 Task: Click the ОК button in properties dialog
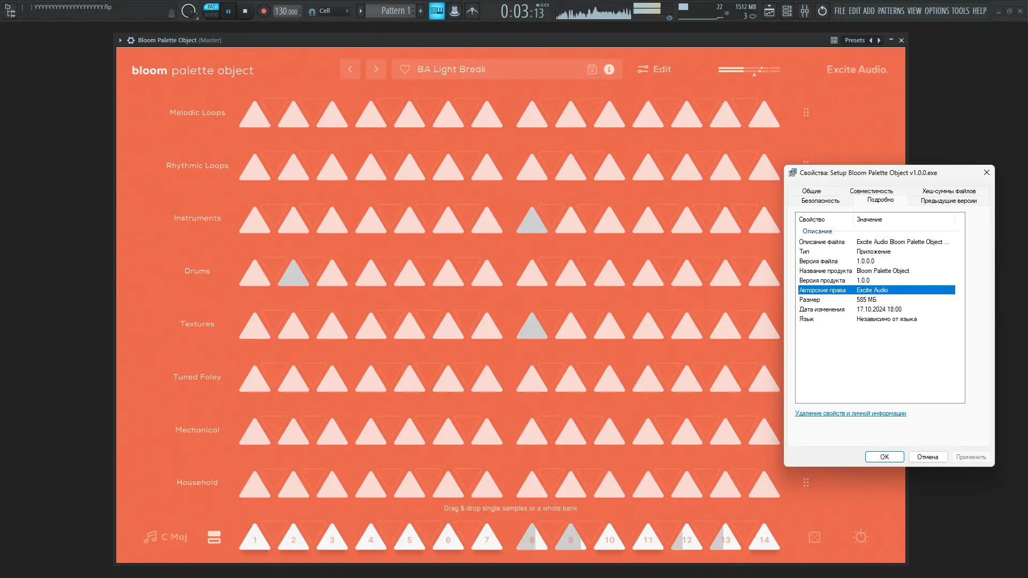tap(884, 457)
